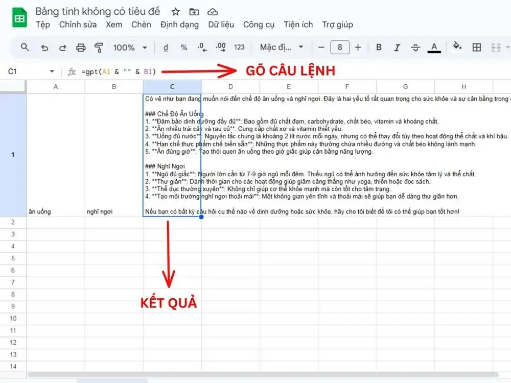Open more number formats 123
Screen dimensions: 511x383
click(x=239, y=47)
